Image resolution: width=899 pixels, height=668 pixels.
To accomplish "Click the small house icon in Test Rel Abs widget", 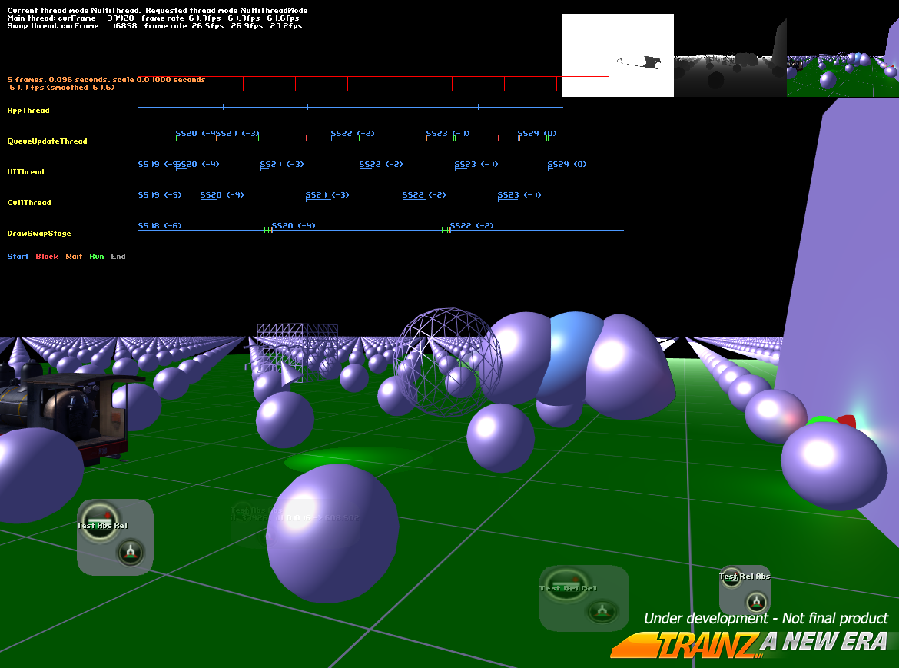I will pyautogui.click(x=756, y=602).
